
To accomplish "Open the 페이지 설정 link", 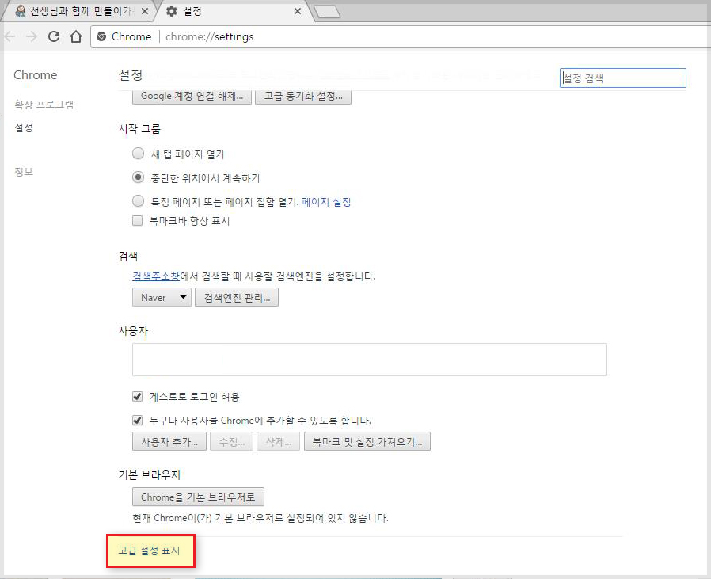I will coord(326,202).
